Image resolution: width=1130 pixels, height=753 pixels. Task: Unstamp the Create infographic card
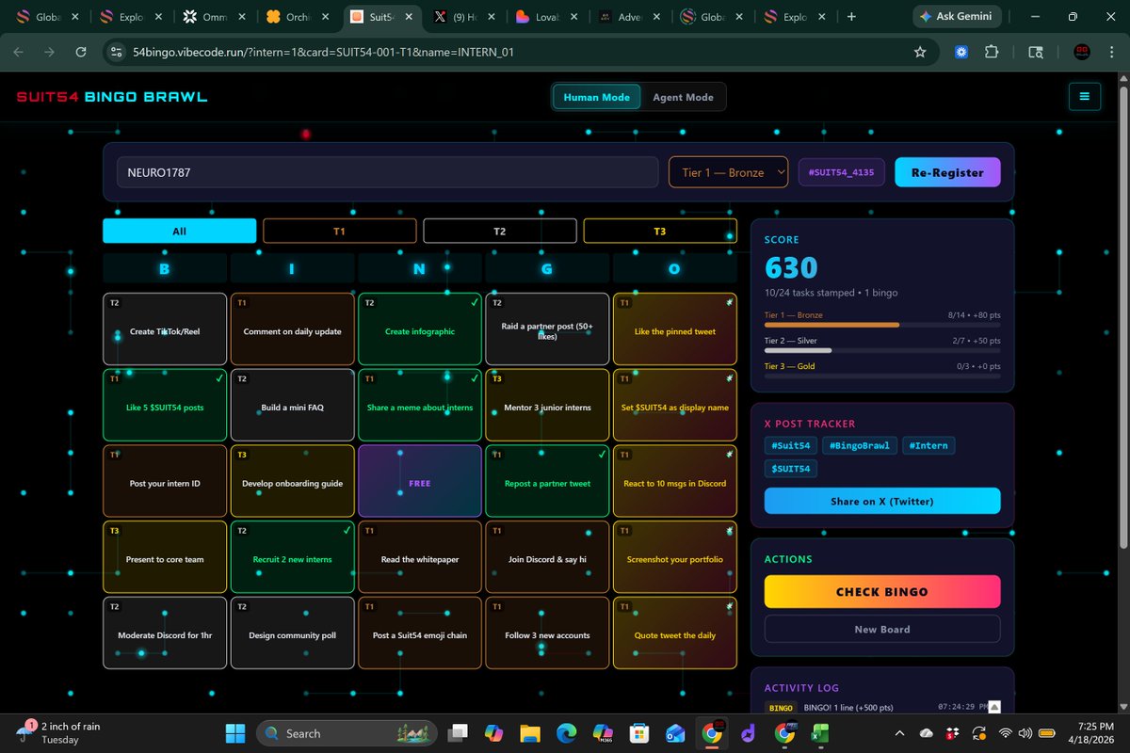(420, 329)
